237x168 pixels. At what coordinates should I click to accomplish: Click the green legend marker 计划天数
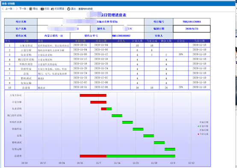click(198, 126)
